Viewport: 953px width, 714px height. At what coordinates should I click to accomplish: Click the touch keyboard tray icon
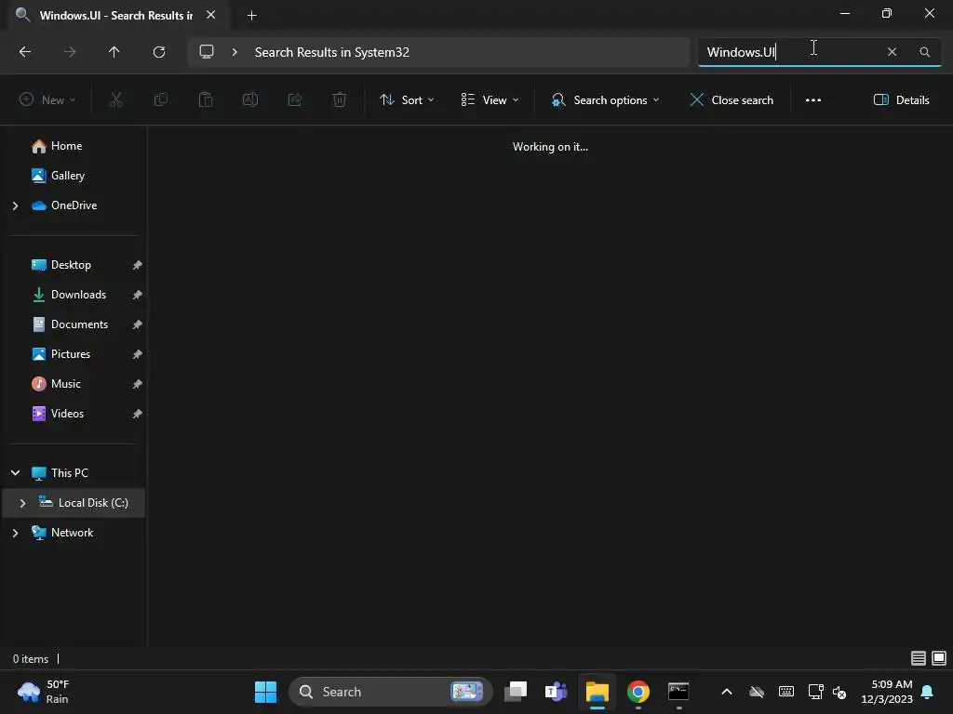click(785, 692)
